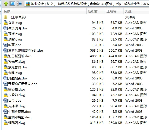The image size is (149, 130).
Task: Select file name 顶嘴.dwg
Action: (15, 39)
